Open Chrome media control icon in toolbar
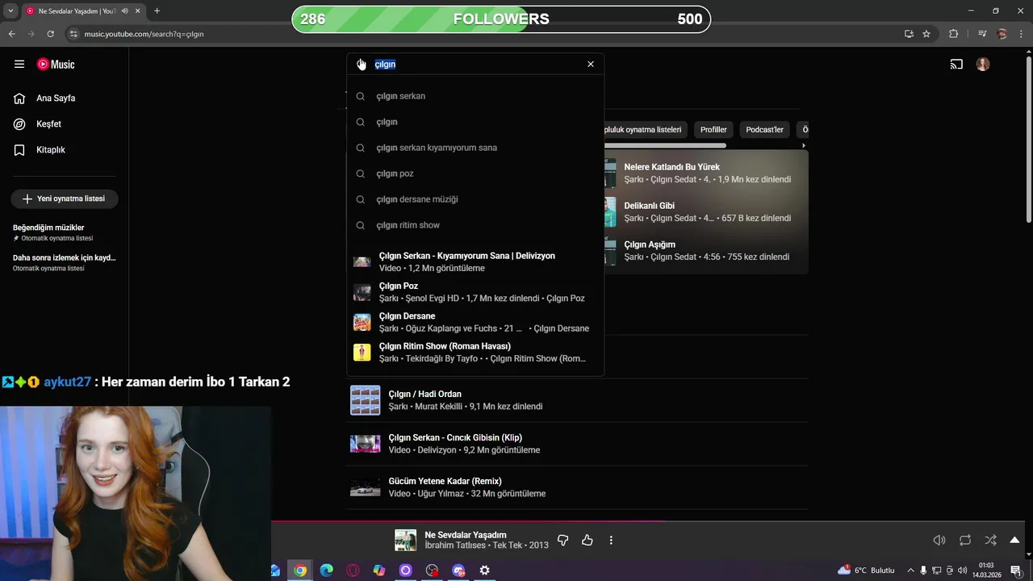The width and height of the screenshot is (1033, 581). tap(981, 34)
